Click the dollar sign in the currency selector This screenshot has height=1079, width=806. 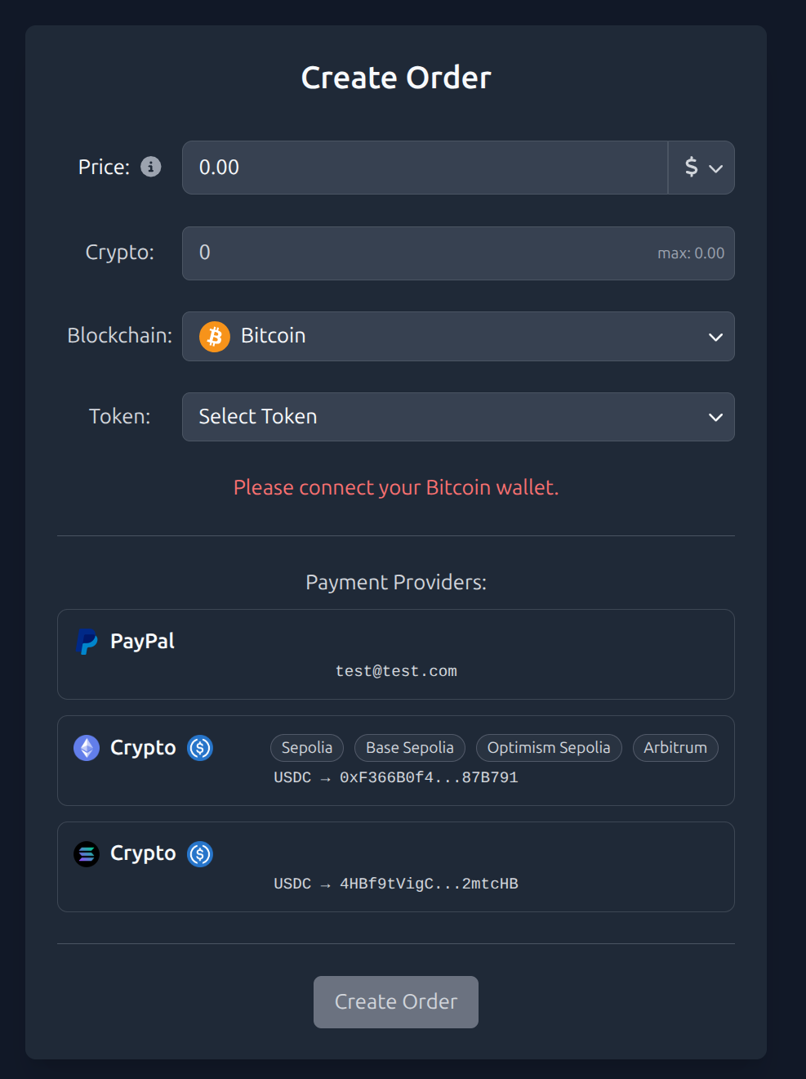click(x=691, y=167)
